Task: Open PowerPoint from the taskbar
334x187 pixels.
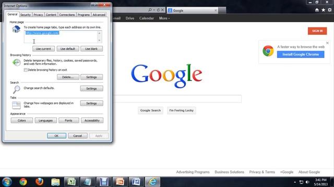Action: point(120,182)
